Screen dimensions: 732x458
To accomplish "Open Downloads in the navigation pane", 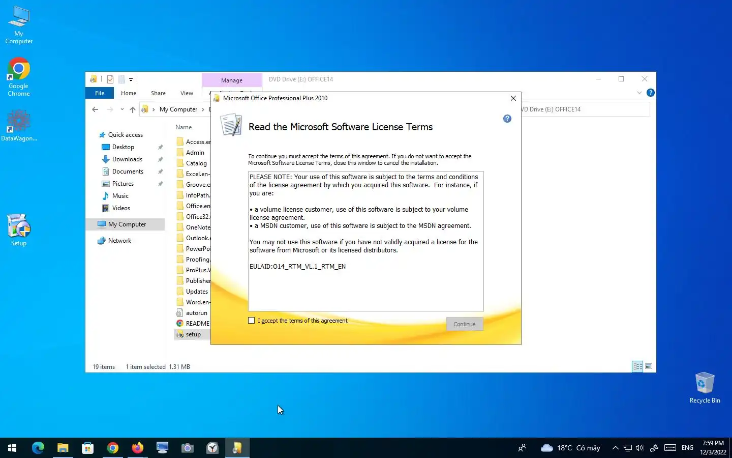I will click(x=127, y=159).
